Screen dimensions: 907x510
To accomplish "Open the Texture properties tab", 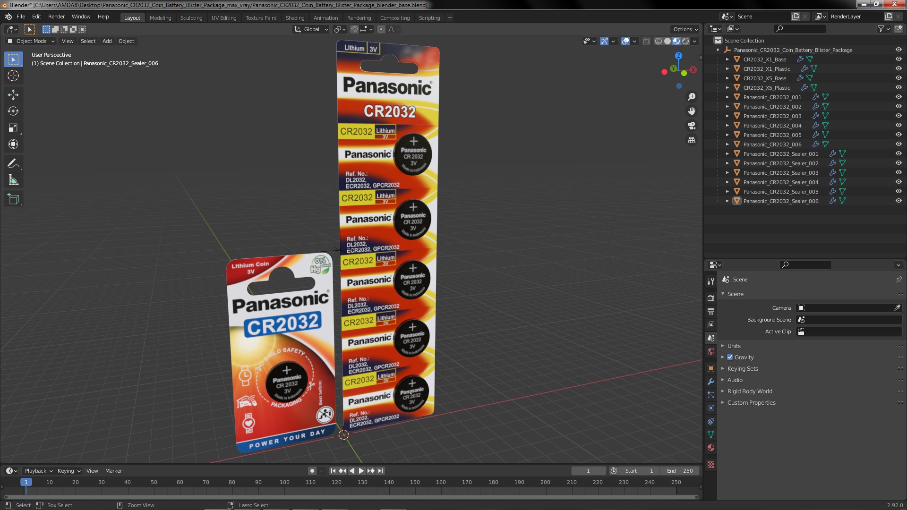I will [x=711, y=465].
